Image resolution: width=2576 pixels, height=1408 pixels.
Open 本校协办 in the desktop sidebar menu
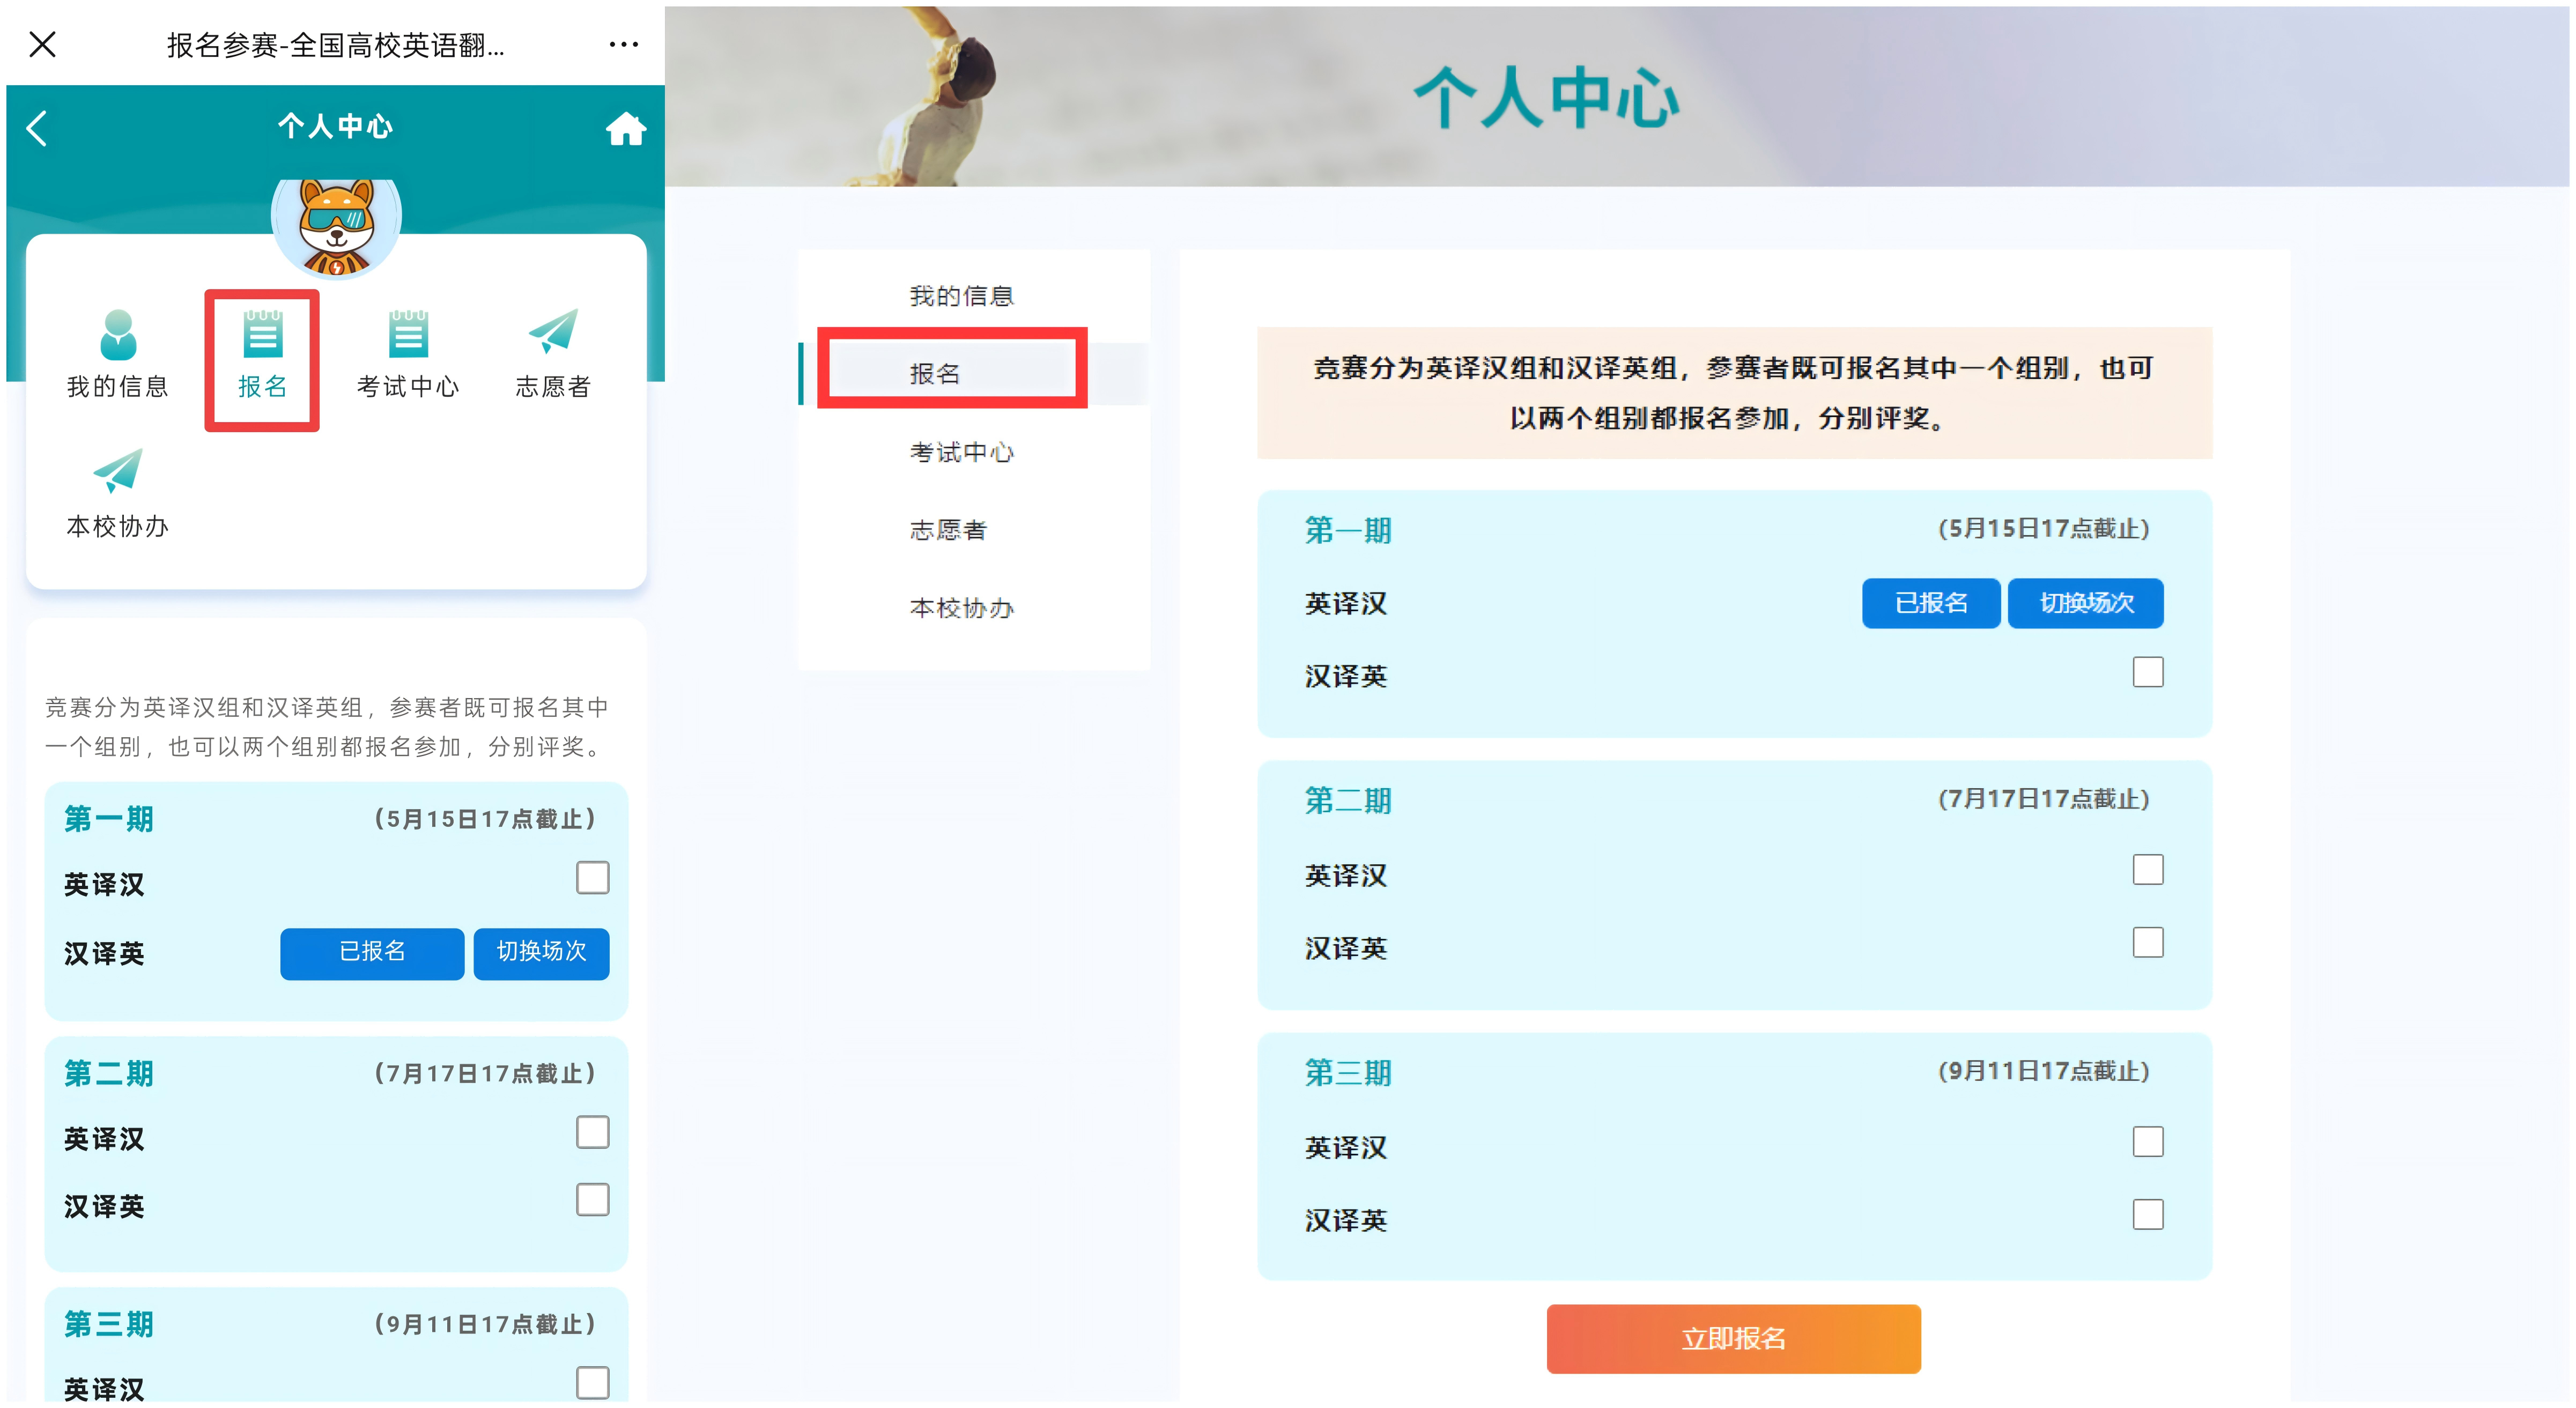coord(961,608)
